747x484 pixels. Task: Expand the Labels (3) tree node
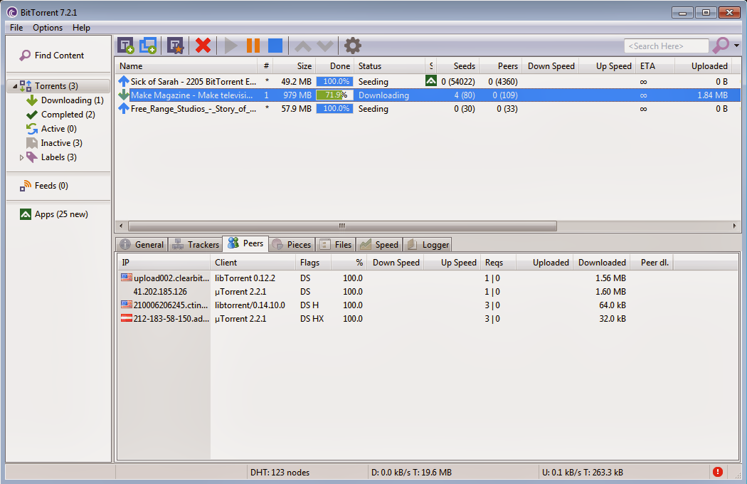click(21, 157)
